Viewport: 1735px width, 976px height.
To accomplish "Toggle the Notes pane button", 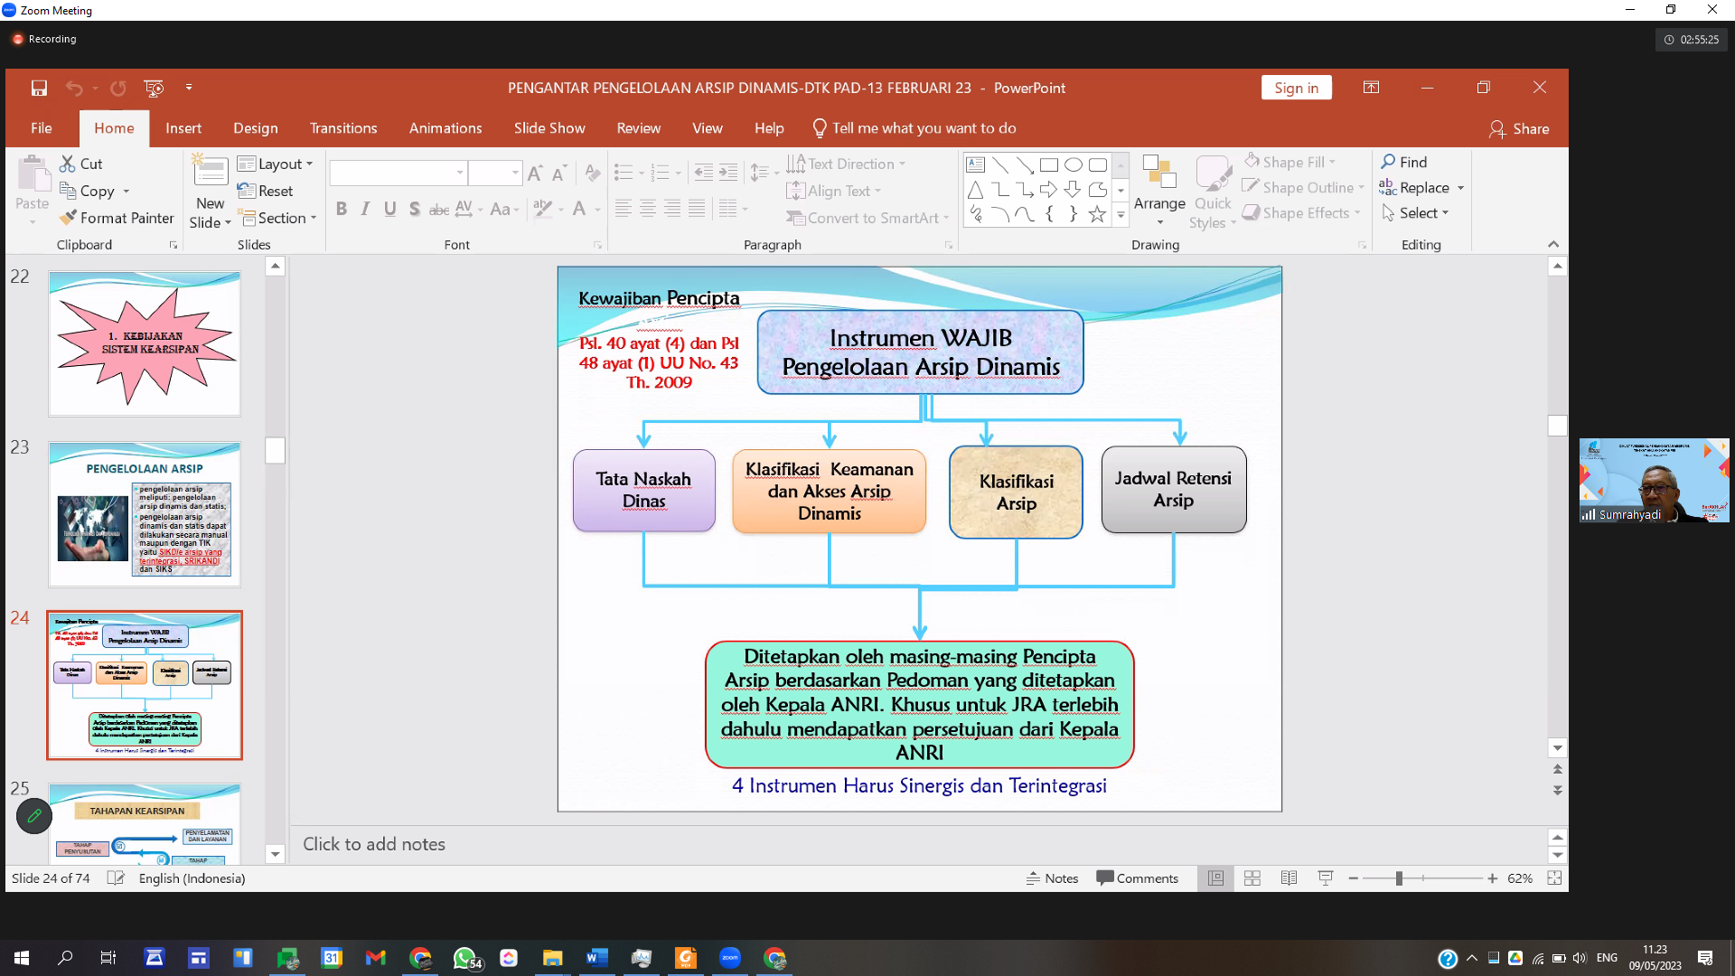I will pyautogui.click(x=1053, y=878).
